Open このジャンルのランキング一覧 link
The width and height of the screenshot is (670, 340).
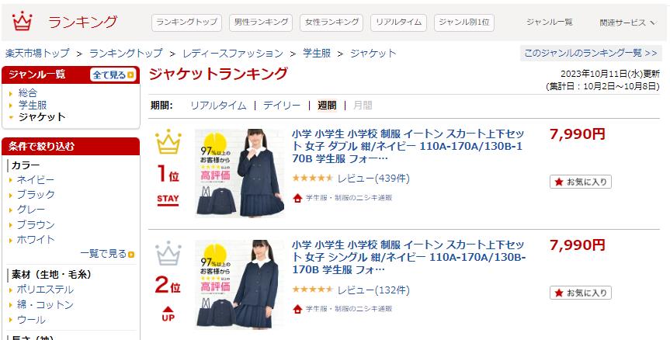pyautogui.click(x=591, y=54)
